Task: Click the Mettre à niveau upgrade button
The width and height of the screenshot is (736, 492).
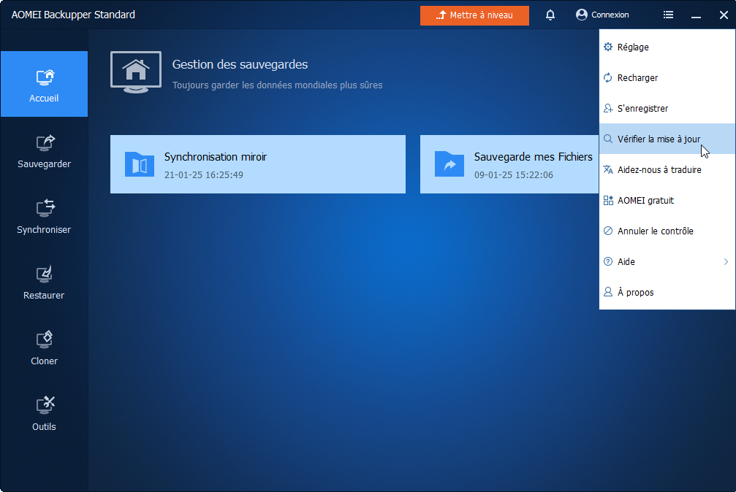Action: 474,15
